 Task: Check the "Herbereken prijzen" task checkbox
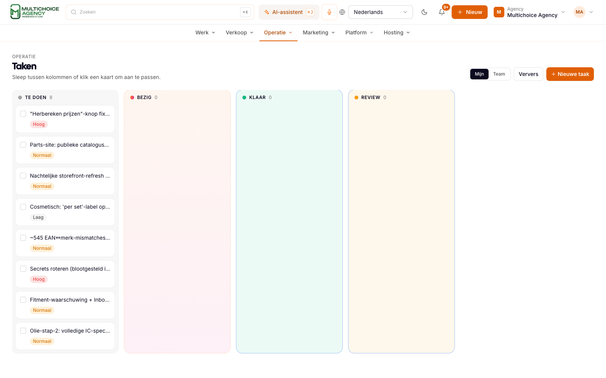click(x=23, y=114)
